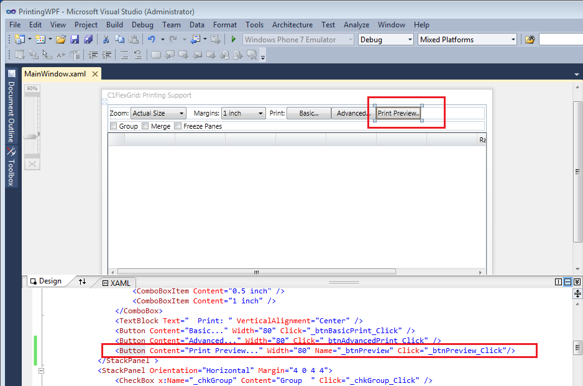Screen dimensions: 583x386
Task: Open the Zoom Actual Size combo box
Action: tap(158, 113)
